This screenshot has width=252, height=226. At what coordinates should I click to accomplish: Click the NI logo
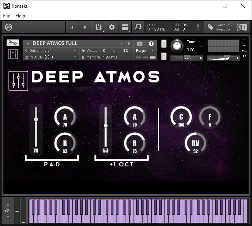click(242, 27)
